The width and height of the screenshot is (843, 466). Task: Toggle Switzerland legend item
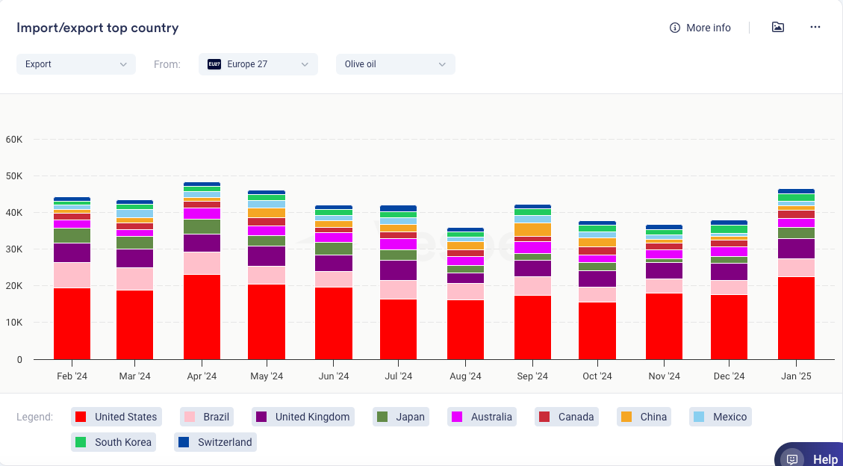tap(184, 442)
